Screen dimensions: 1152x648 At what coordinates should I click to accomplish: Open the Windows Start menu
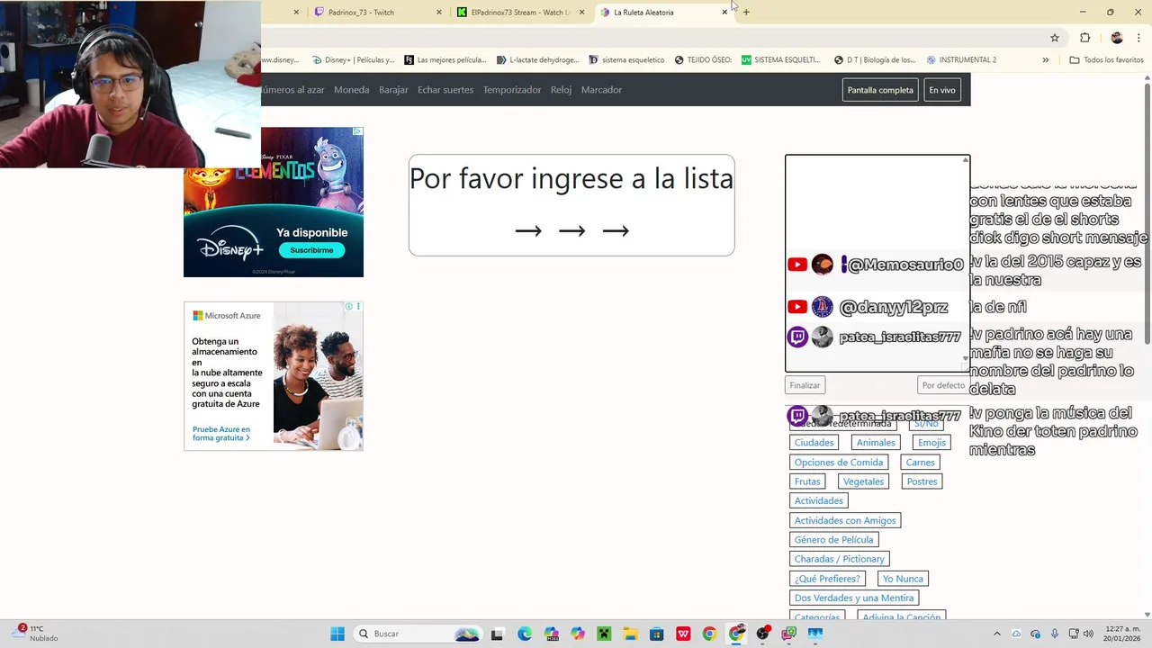(x=337, y=634)
